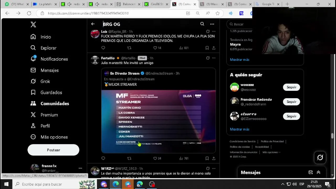Go to Perfil page
336x189 pixels.
point(40,126)
